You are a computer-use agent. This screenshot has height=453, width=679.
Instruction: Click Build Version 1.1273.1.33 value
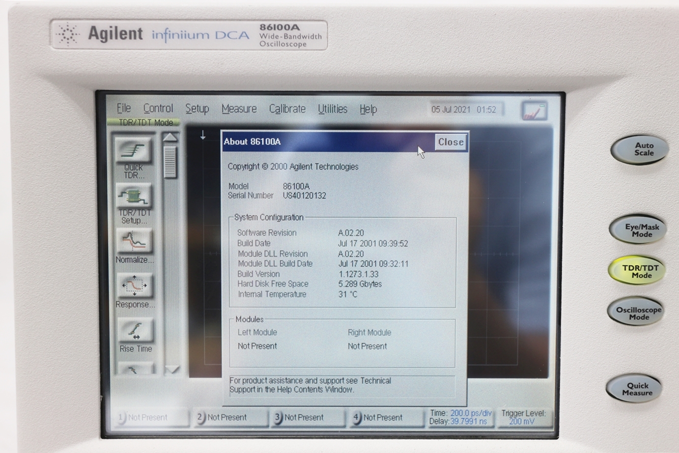pos(358,274)
